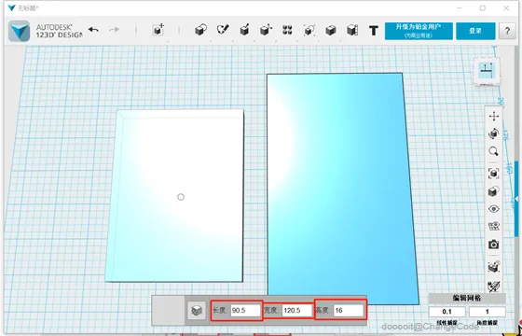Open the linear snap value 0.1
The height and width of the screenshot is (336, 522).
pyautogui.click(x=446, y=312)
